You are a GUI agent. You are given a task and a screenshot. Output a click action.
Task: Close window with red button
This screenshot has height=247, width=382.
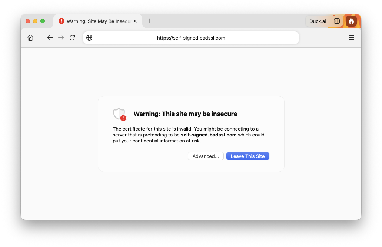(28, 21)
